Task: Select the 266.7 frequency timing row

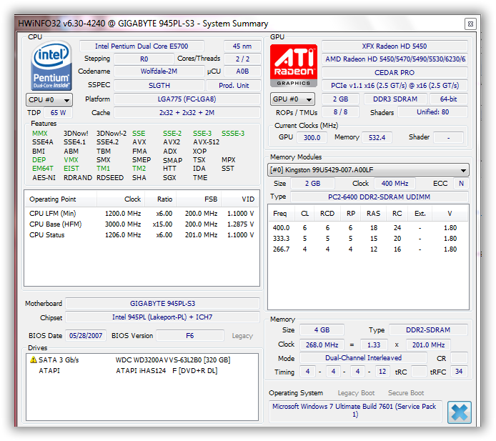Action: [x=368, y=249]
